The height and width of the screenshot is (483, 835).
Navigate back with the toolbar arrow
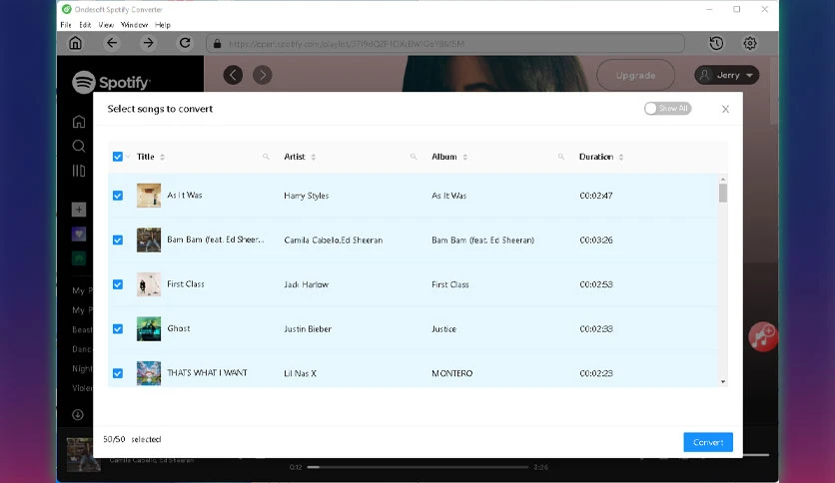click(x=112, y=43)
